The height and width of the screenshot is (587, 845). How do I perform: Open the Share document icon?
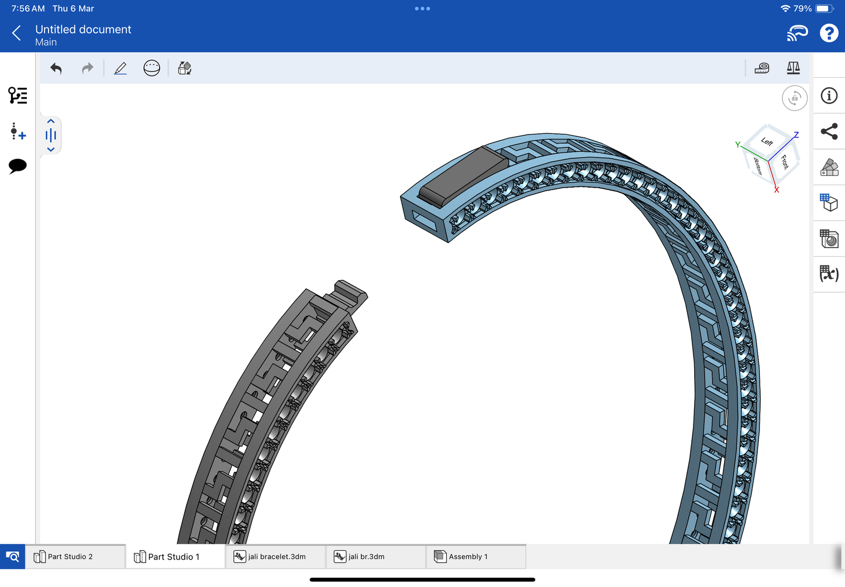(829, 132)
